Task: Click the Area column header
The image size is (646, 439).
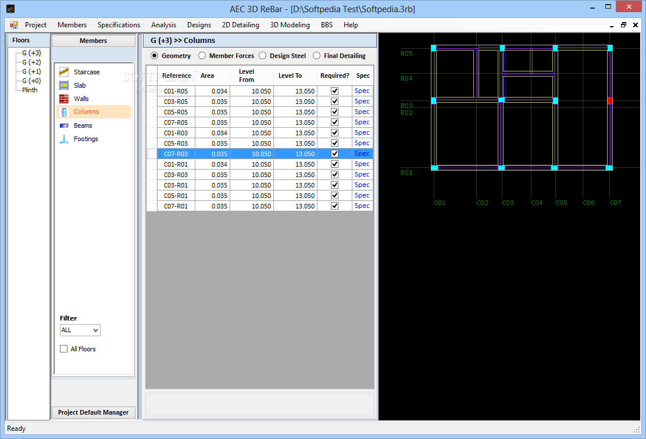Action: [213, 75]
